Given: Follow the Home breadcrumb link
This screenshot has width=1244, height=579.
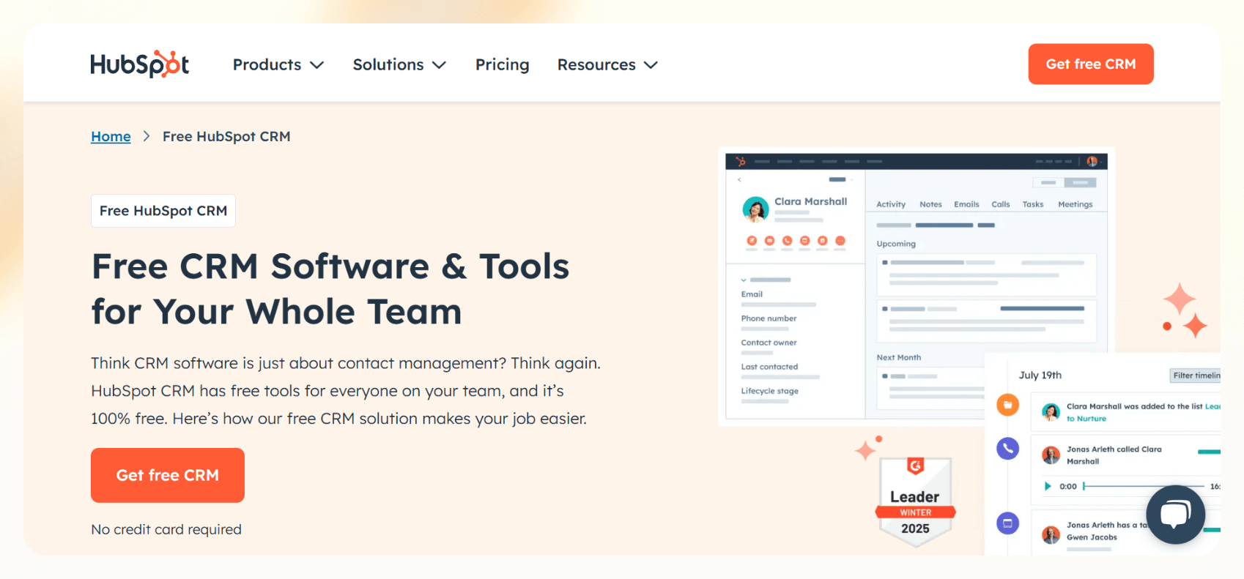Looking at the screenshot, I should 111,136.
